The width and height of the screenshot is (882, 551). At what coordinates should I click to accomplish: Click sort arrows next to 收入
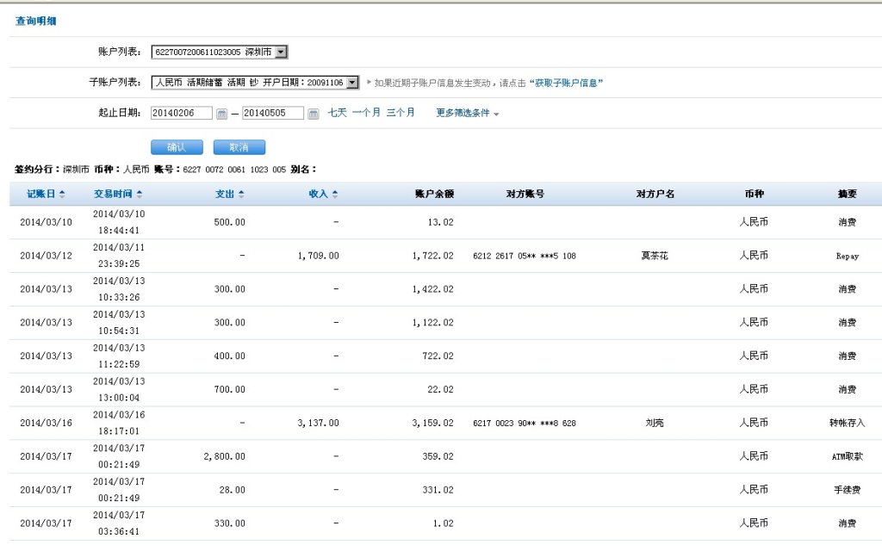tap(335, 195)
